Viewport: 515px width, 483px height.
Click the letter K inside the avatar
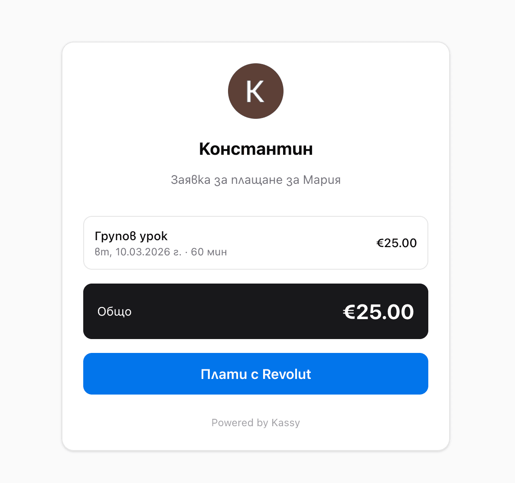(255, 91)
